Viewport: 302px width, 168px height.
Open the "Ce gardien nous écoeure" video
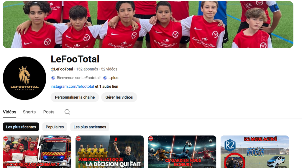(182, 152)
